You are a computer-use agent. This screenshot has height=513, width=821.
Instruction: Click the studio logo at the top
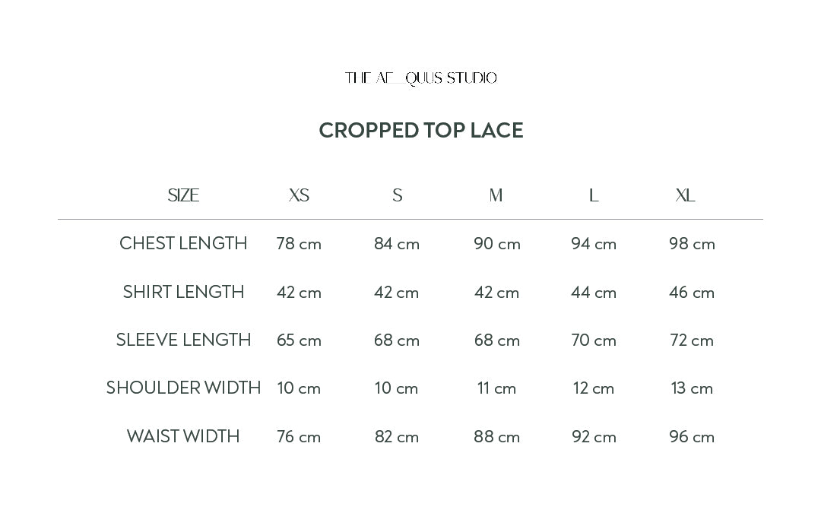[x=420, y=78]
